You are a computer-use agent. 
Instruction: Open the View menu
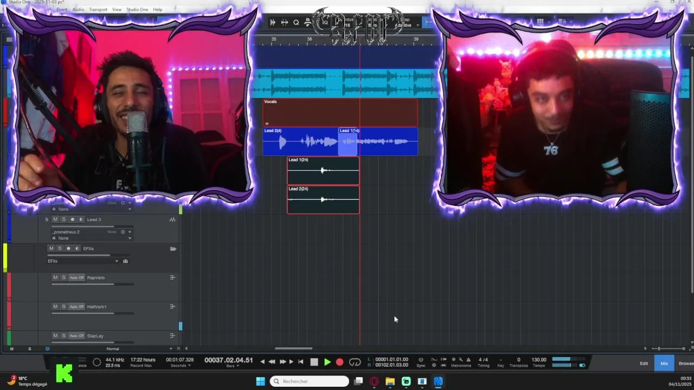click(x=117, y=10)
